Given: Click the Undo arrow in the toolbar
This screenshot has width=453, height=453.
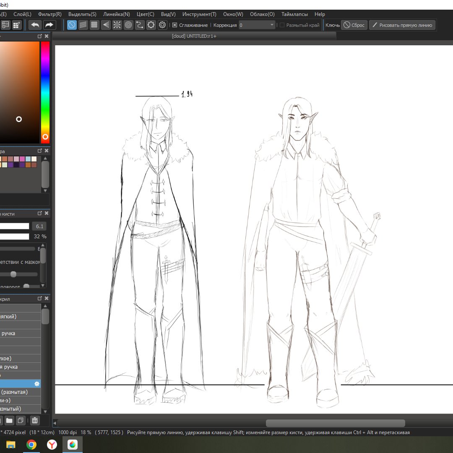Looking at the screenshot, I should pos(35,25).
